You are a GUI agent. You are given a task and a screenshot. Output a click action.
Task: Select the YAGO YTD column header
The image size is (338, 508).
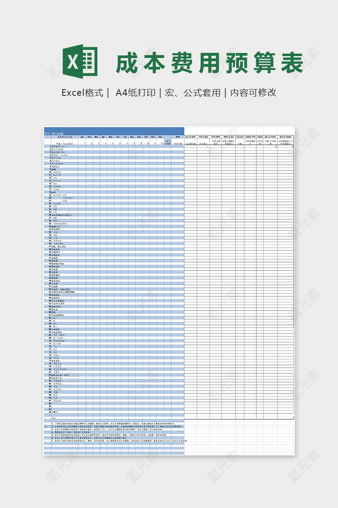(250, 137)
